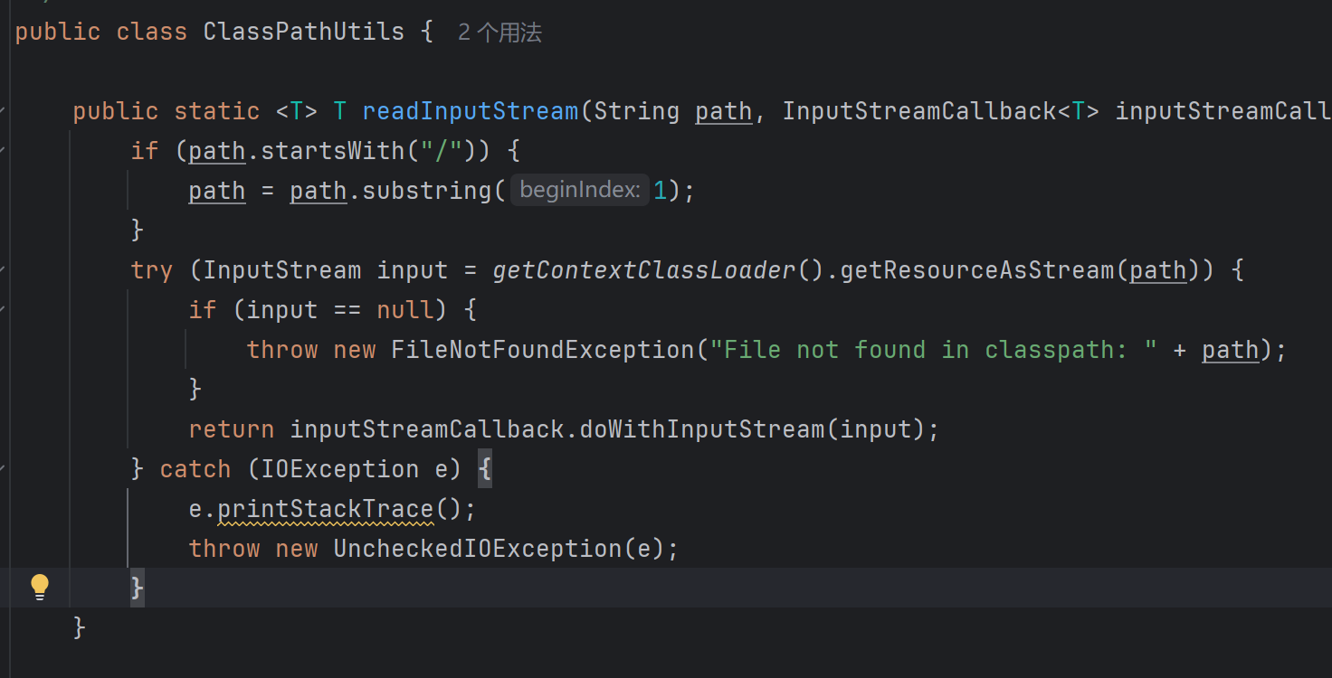Click the "class" keyword in the declaration
The height and width of the screenshot is (678, 1332).
(151, 32)
